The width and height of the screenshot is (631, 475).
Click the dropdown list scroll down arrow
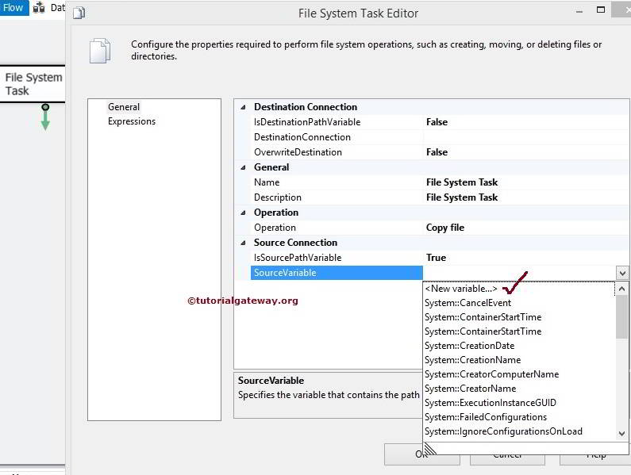(x=621, y=434)
